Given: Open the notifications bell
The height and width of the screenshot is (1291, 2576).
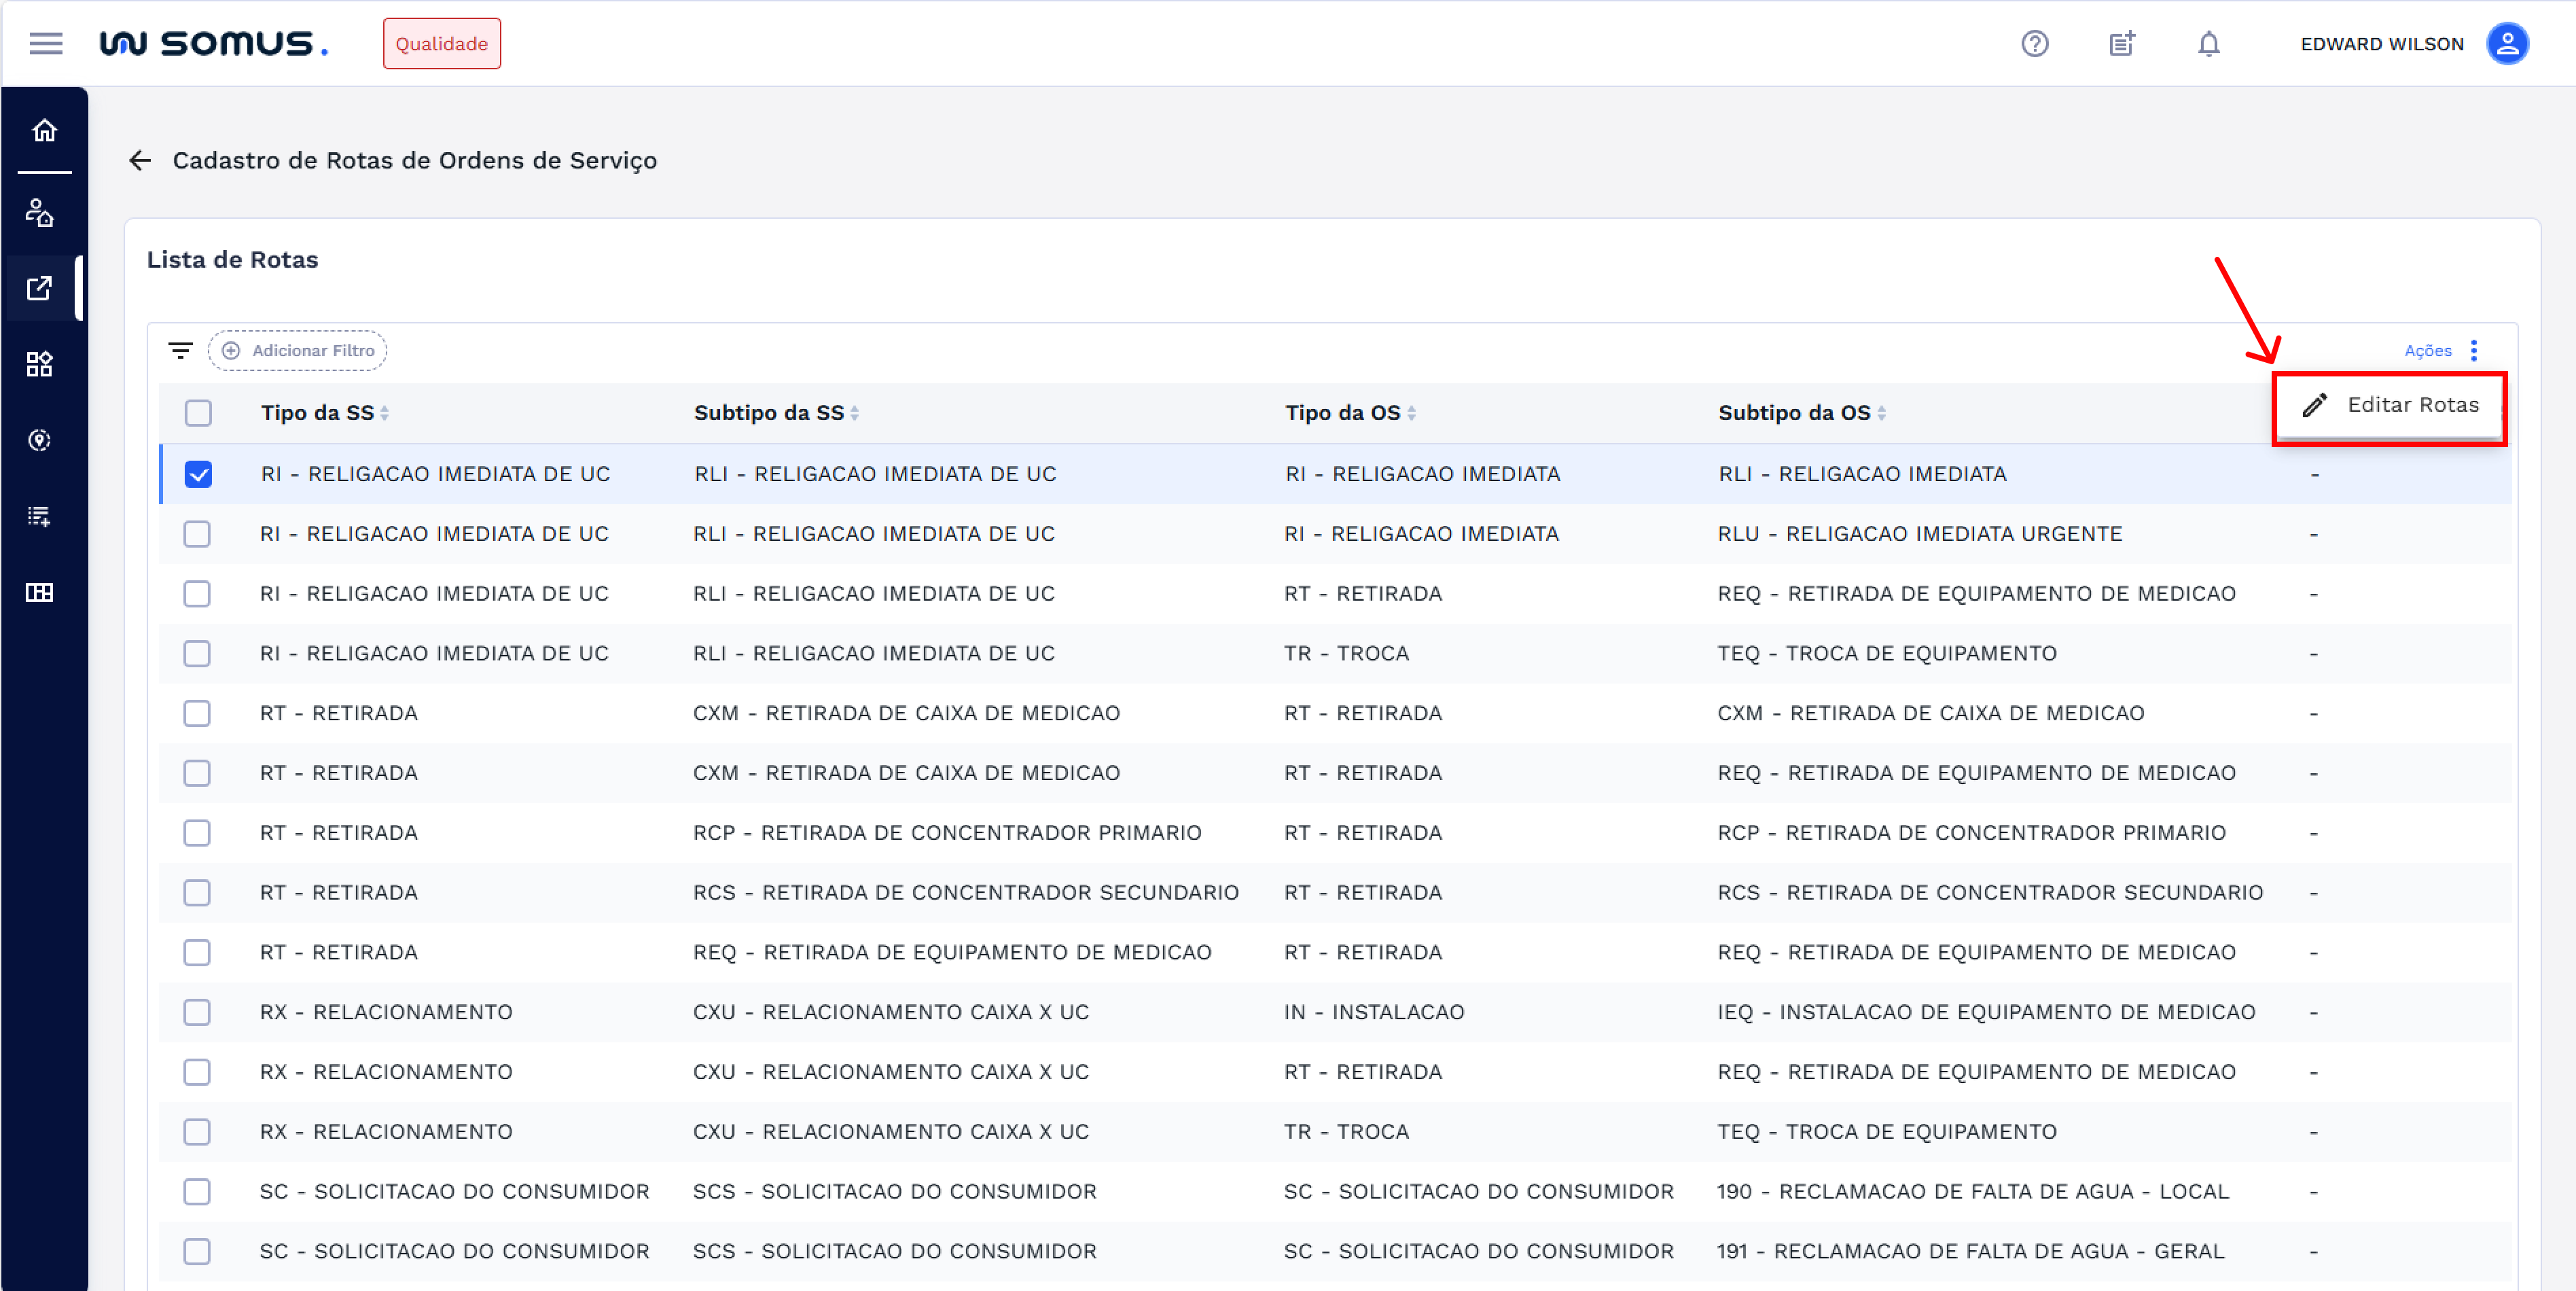Looking at the screenshot, I should pos(2208,44).
